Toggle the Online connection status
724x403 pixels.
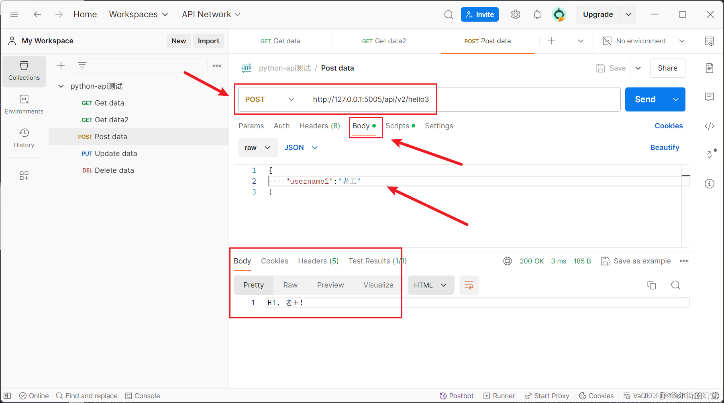pyautogui.click(x=34, y=396)
